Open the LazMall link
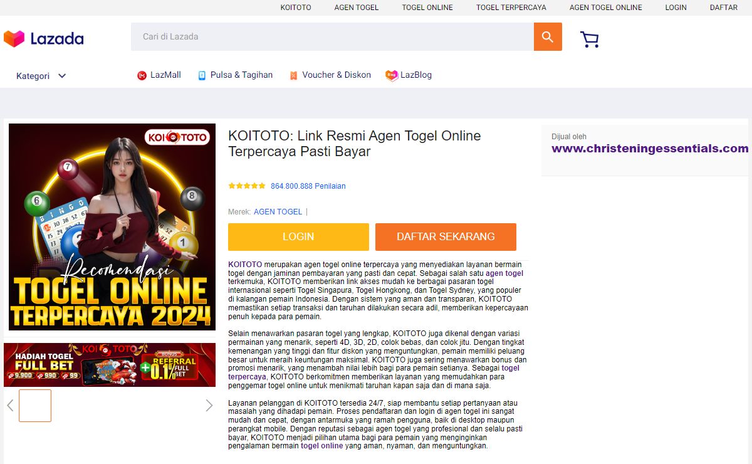The height and width of the screenshot is (464, 752). coord(165,75)
